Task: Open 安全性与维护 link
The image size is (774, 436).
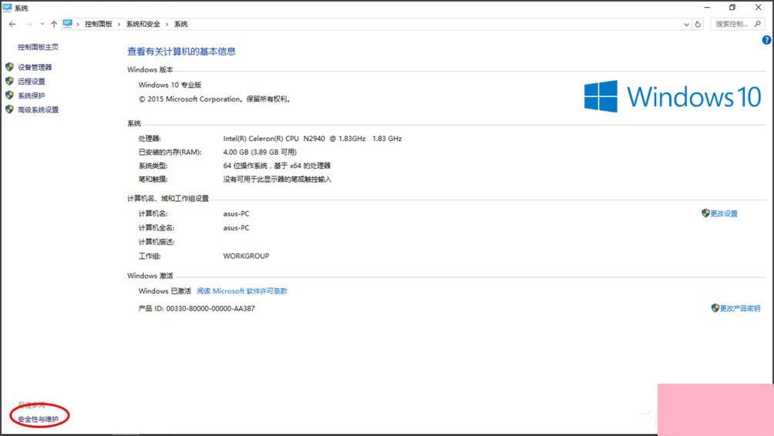Action: click(x=38, y=419)
